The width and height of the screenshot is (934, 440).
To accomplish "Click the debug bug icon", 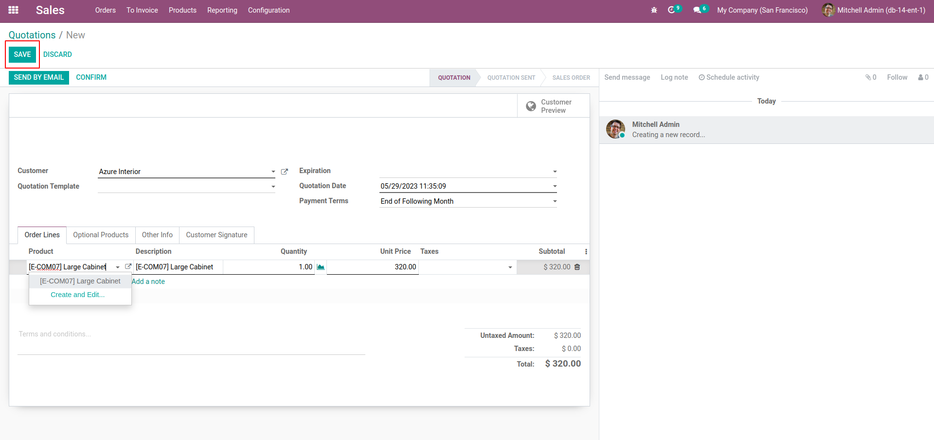I will [654, 10].
